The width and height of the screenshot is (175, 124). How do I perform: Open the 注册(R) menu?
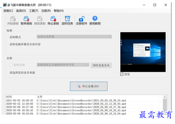click(46, 11)
